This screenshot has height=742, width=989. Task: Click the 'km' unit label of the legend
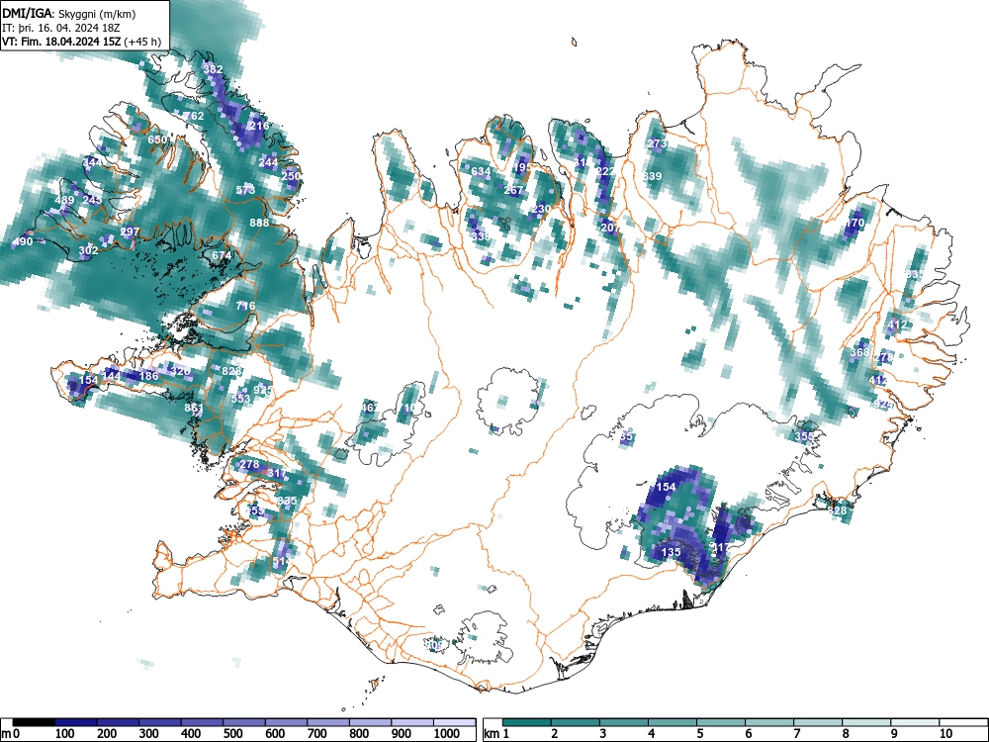492,733
